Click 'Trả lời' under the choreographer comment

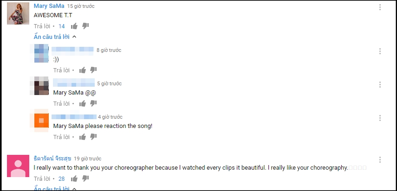pyautogui.click(x=42, y=179)
